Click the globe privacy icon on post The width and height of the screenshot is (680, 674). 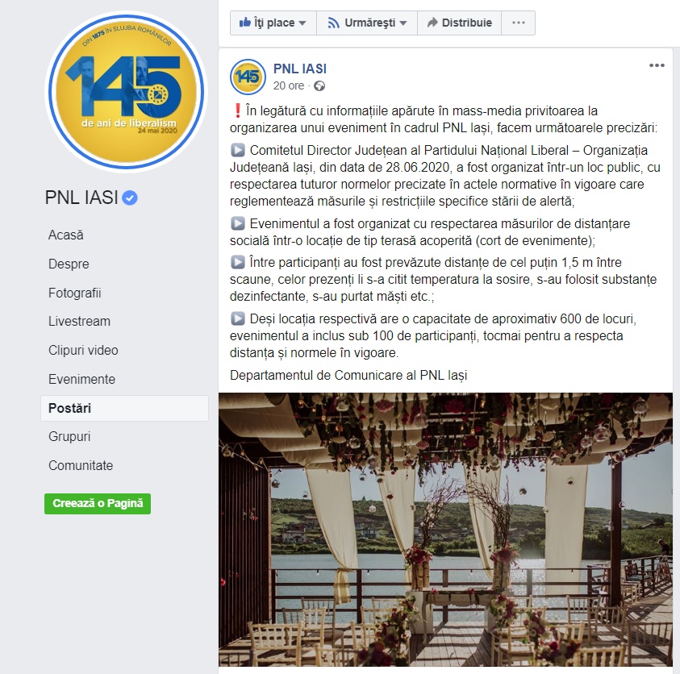[319, 85]
